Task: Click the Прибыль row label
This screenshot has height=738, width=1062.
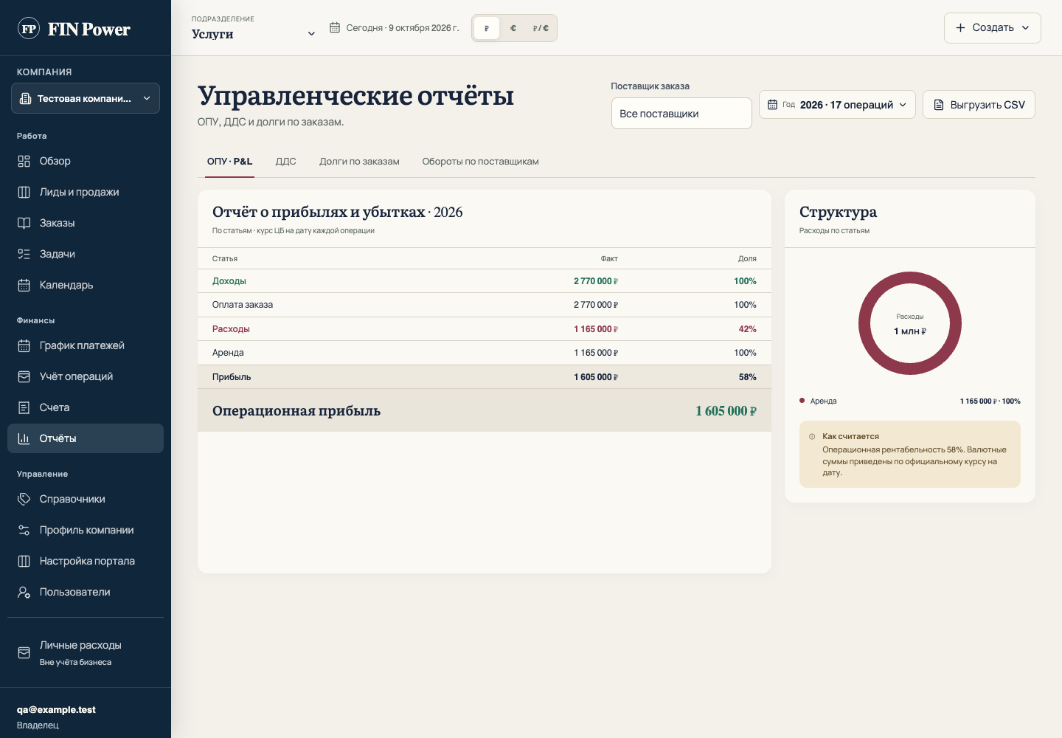Action: pos(232,377)
